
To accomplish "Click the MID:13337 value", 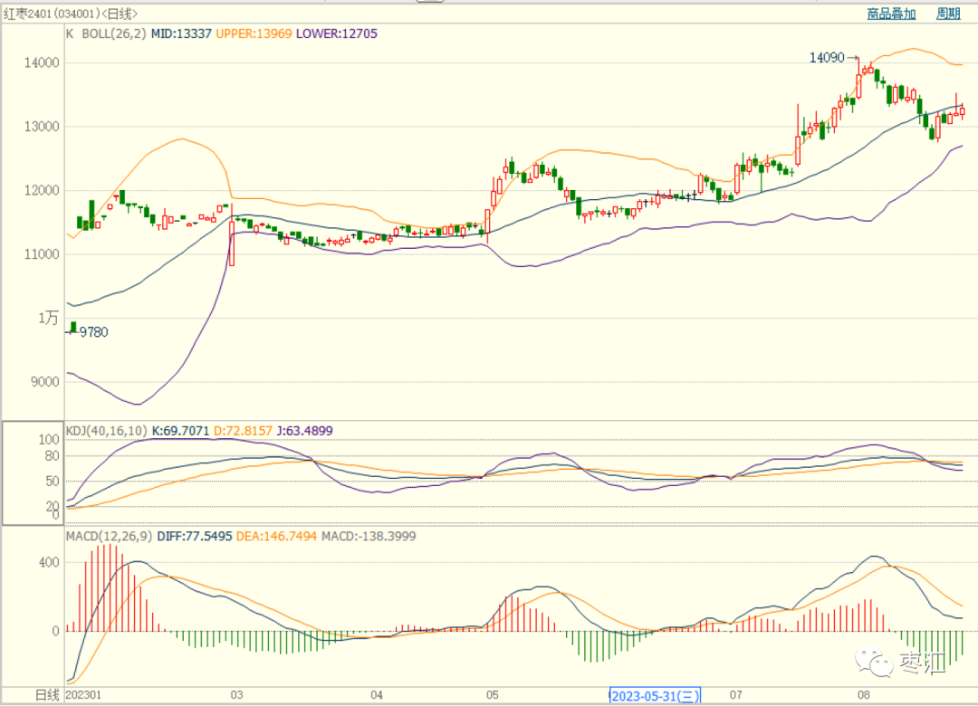I will pyautogui.click(x=181, y=33).
